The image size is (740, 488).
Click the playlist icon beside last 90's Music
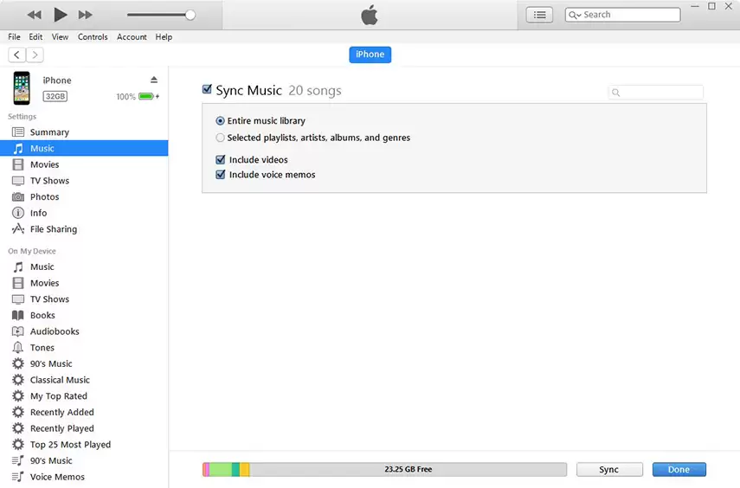coord(18,460)
